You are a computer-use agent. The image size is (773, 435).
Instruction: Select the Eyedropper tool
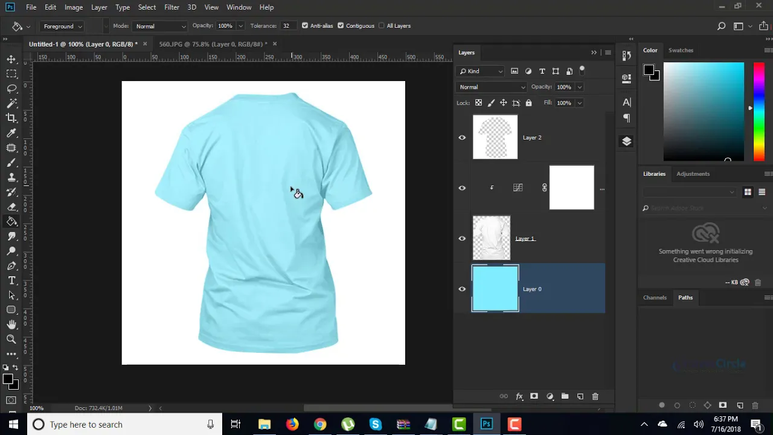pyautogui.click(x=11, y=133)
